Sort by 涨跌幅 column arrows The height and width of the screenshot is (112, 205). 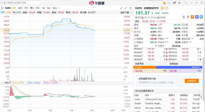tap(188, 95)
